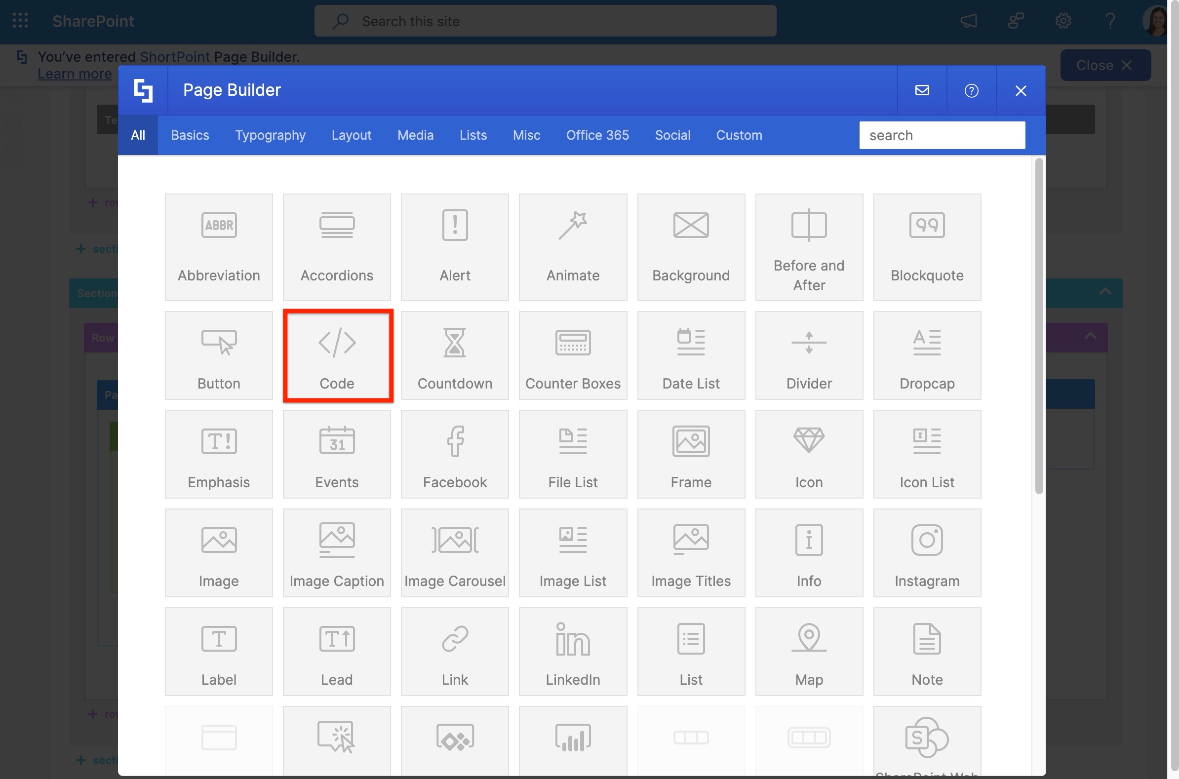Add the Instagram element
This screenshot has width=1179, height=779.
(927, 553)
